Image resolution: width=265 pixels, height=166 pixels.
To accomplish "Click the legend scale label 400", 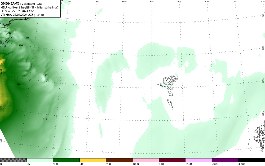I will point(55,164).
